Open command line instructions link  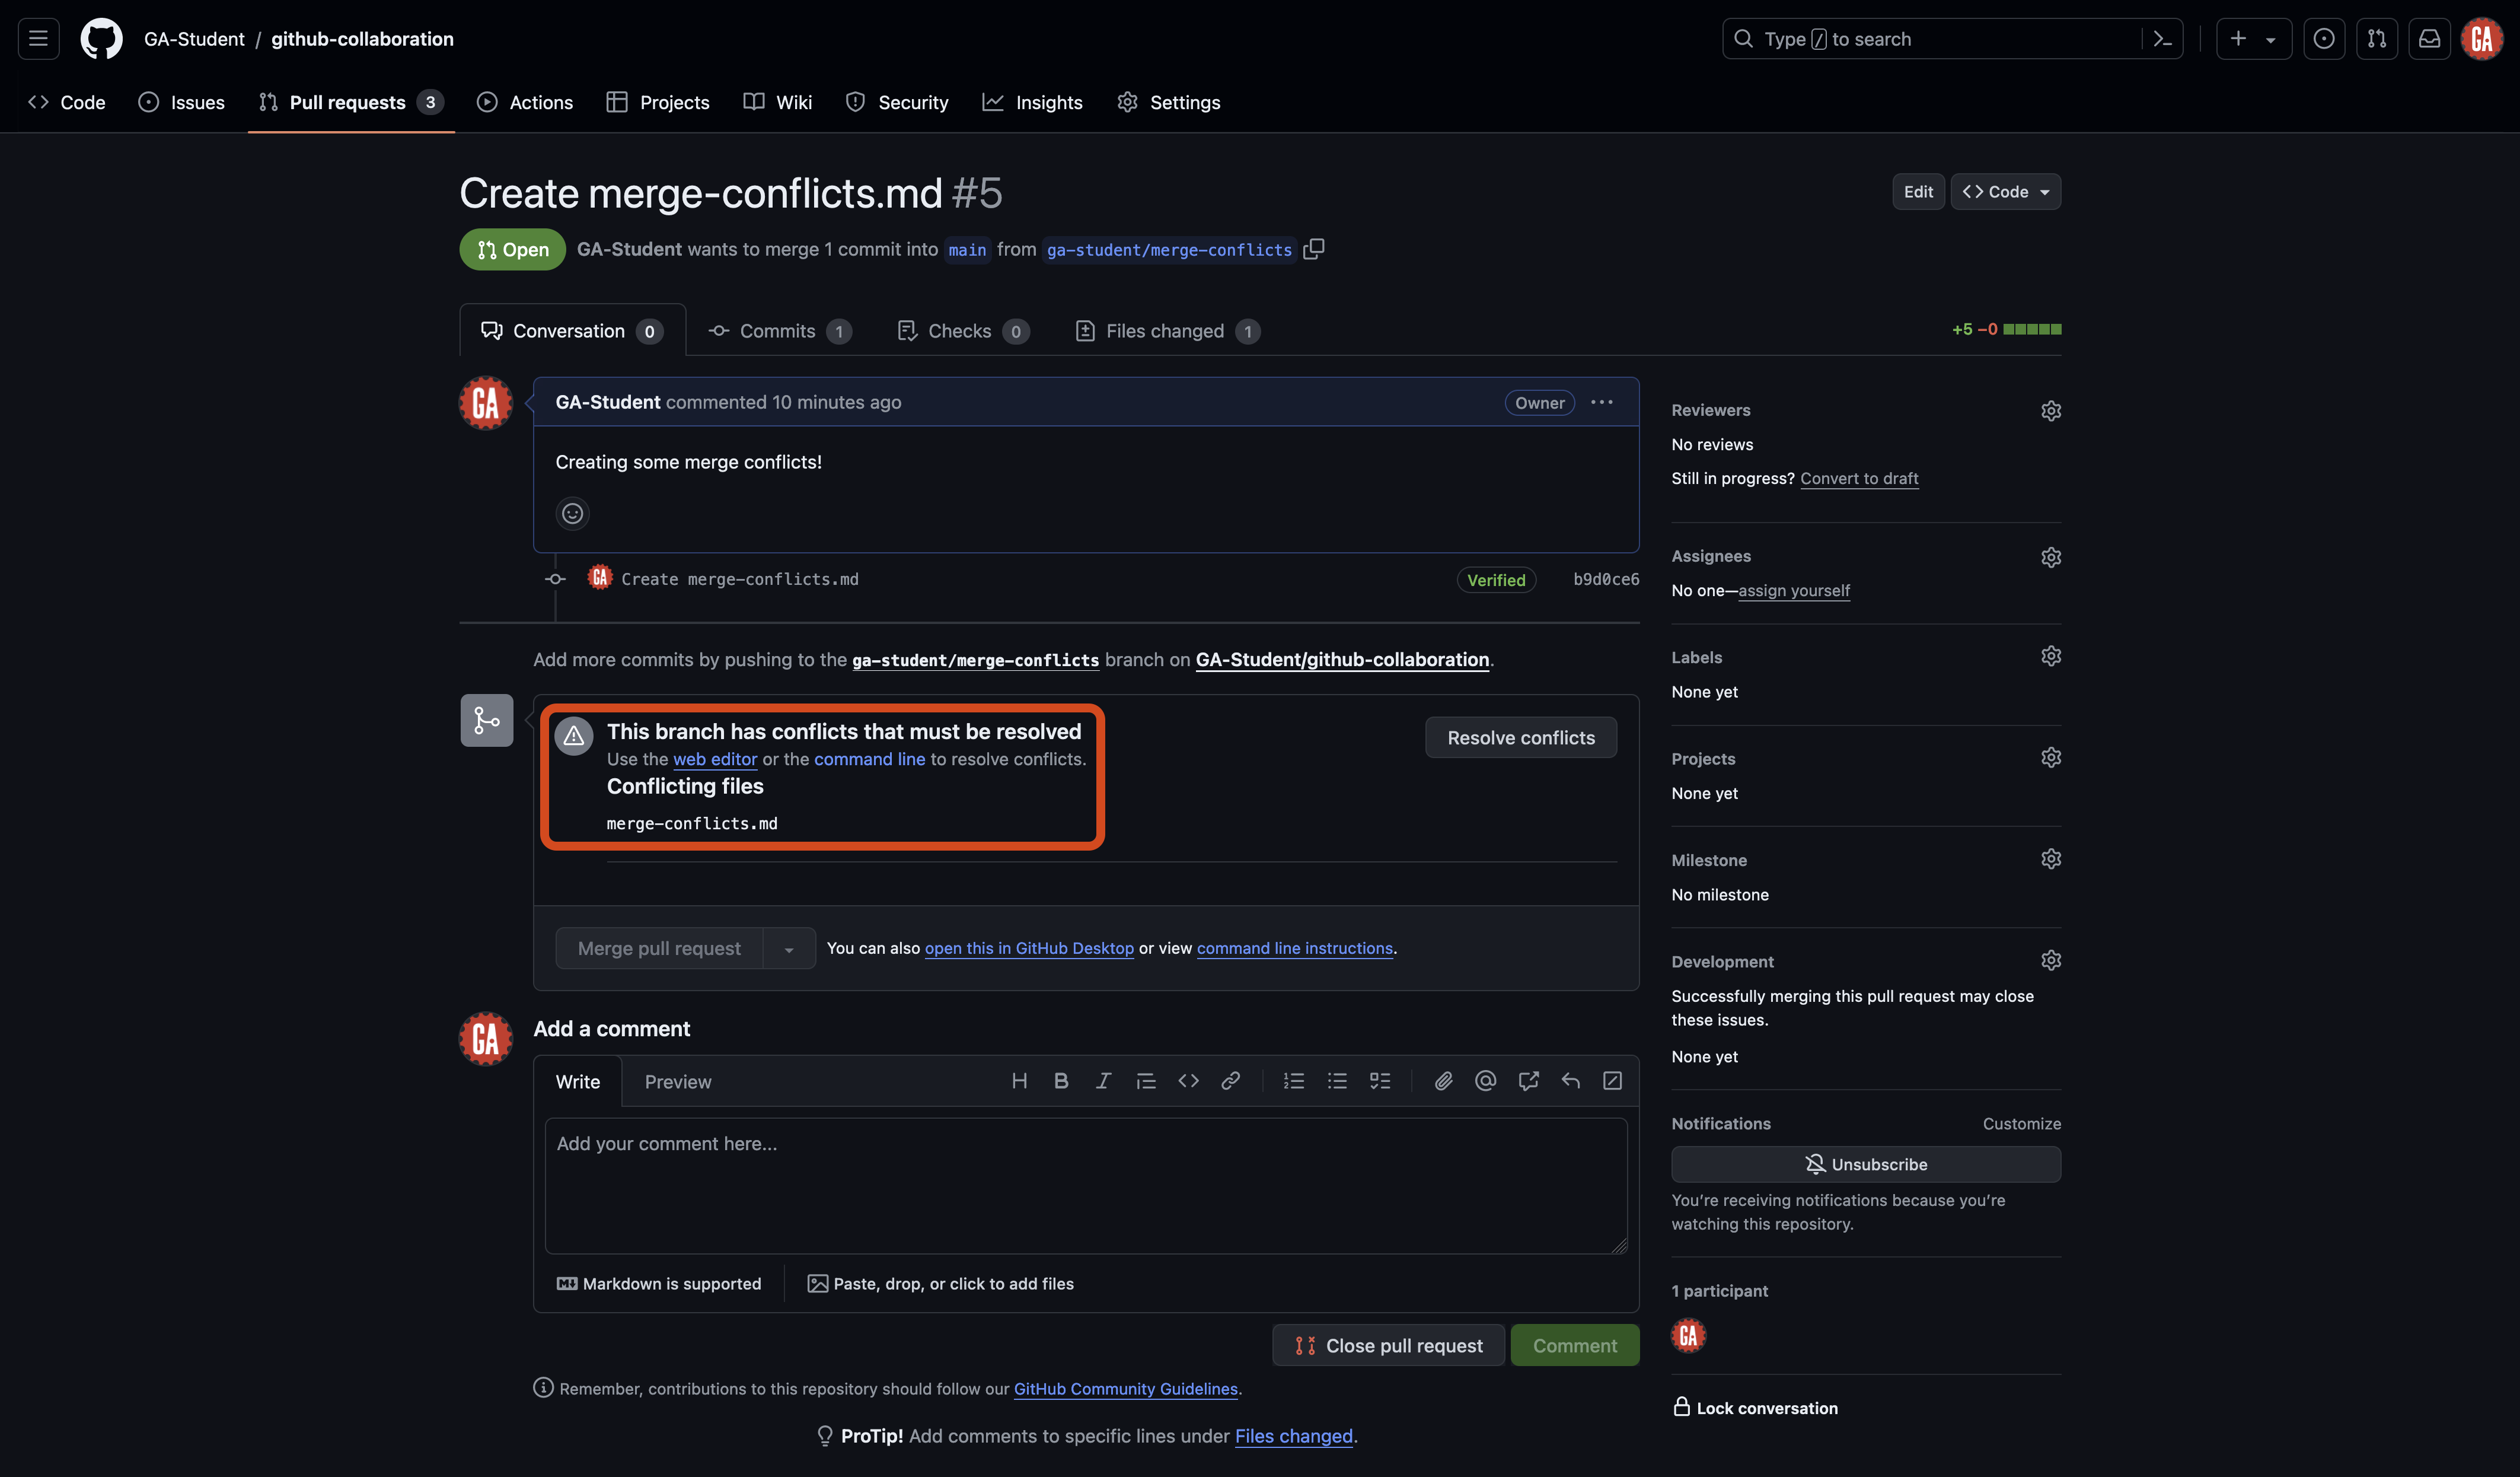[x=1294, y=948]
